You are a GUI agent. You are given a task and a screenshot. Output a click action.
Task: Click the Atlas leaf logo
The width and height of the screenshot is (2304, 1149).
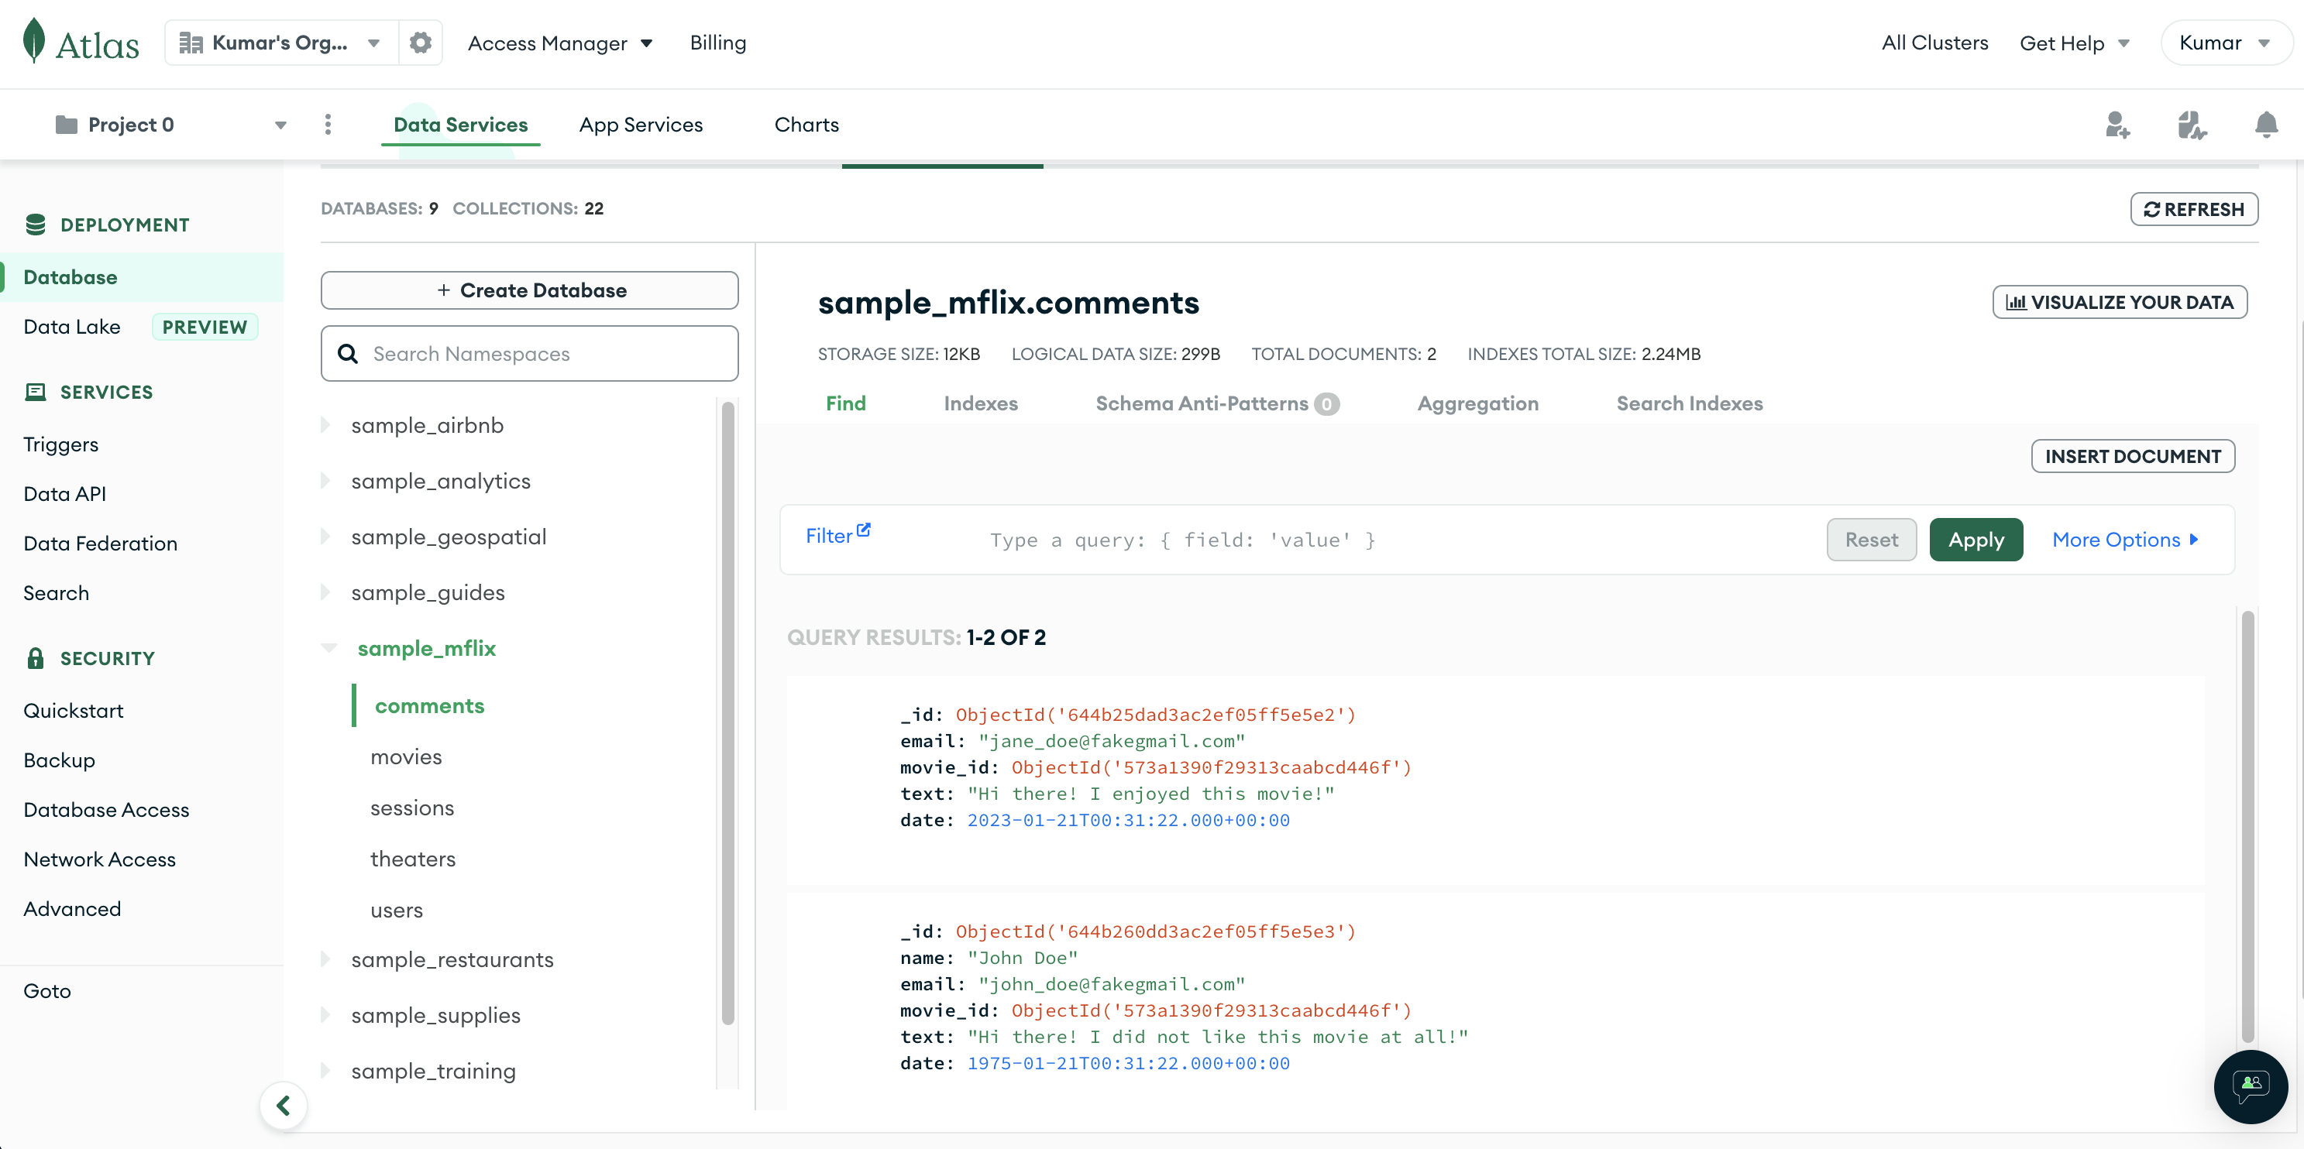coord(34,41)
